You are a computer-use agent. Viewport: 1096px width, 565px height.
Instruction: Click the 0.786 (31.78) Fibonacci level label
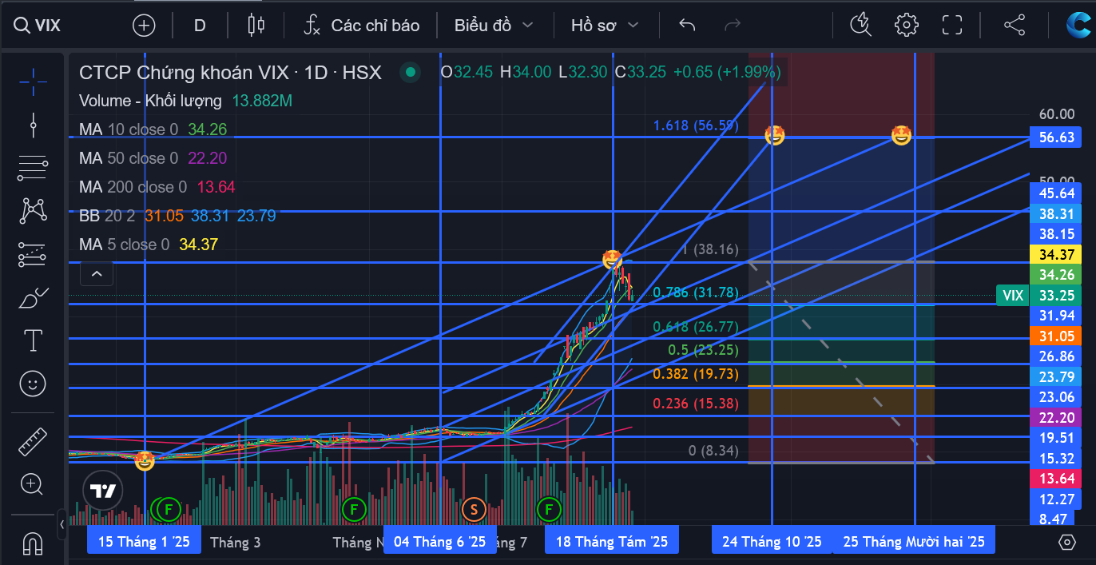(x=696, y=292)
